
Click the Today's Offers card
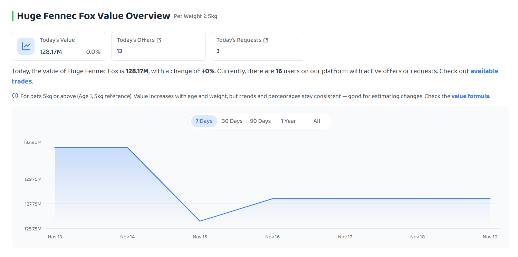click(159, 46)
